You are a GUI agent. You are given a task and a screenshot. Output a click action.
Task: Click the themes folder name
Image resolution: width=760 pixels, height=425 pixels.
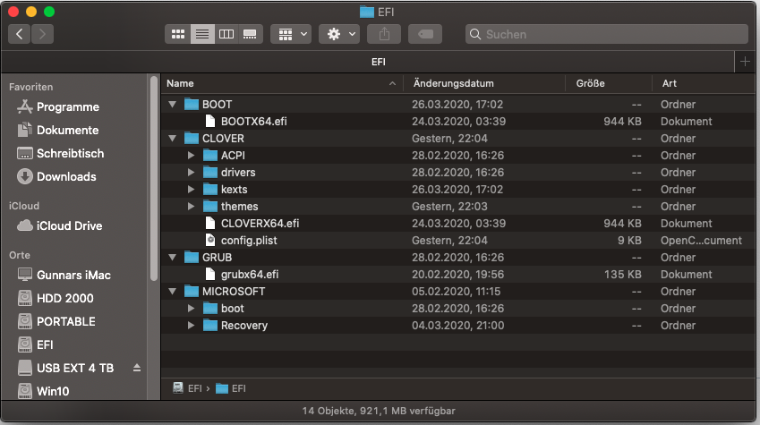[239, 206]
